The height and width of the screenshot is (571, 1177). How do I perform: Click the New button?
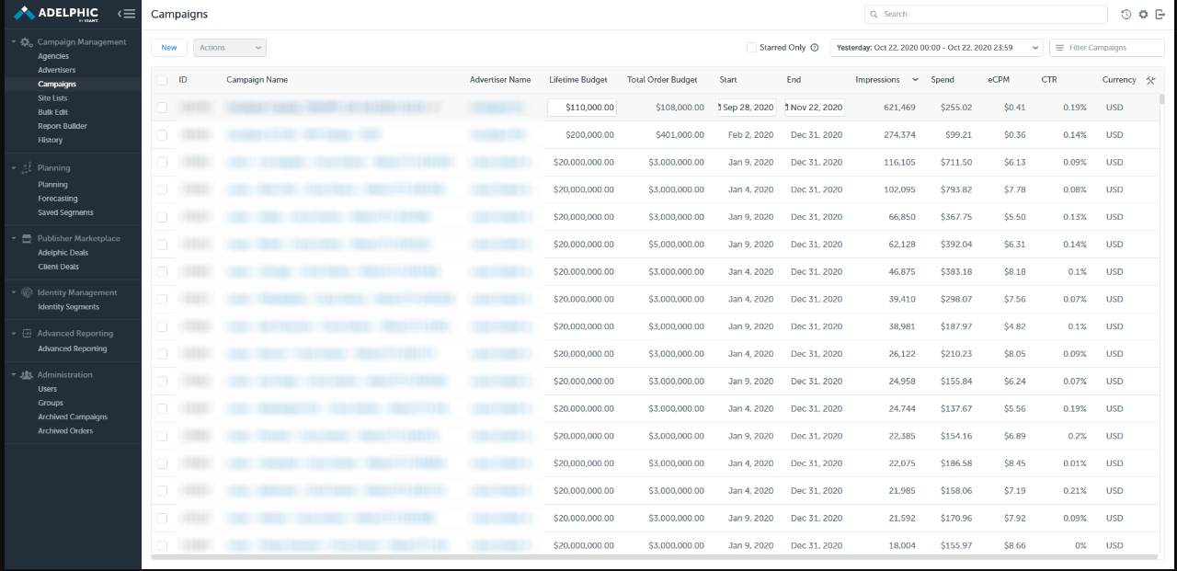(169, 48)
